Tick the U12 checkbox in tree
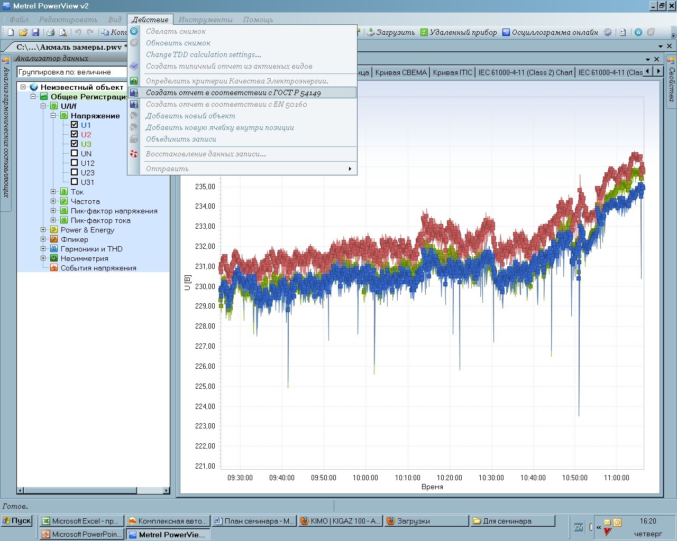 pos(75,163)
